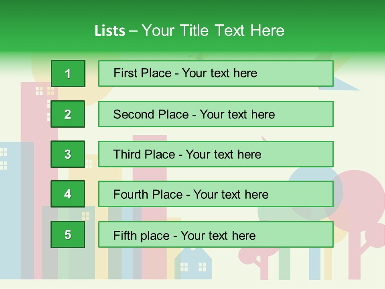Click the green number 5 box

(68, 234)
